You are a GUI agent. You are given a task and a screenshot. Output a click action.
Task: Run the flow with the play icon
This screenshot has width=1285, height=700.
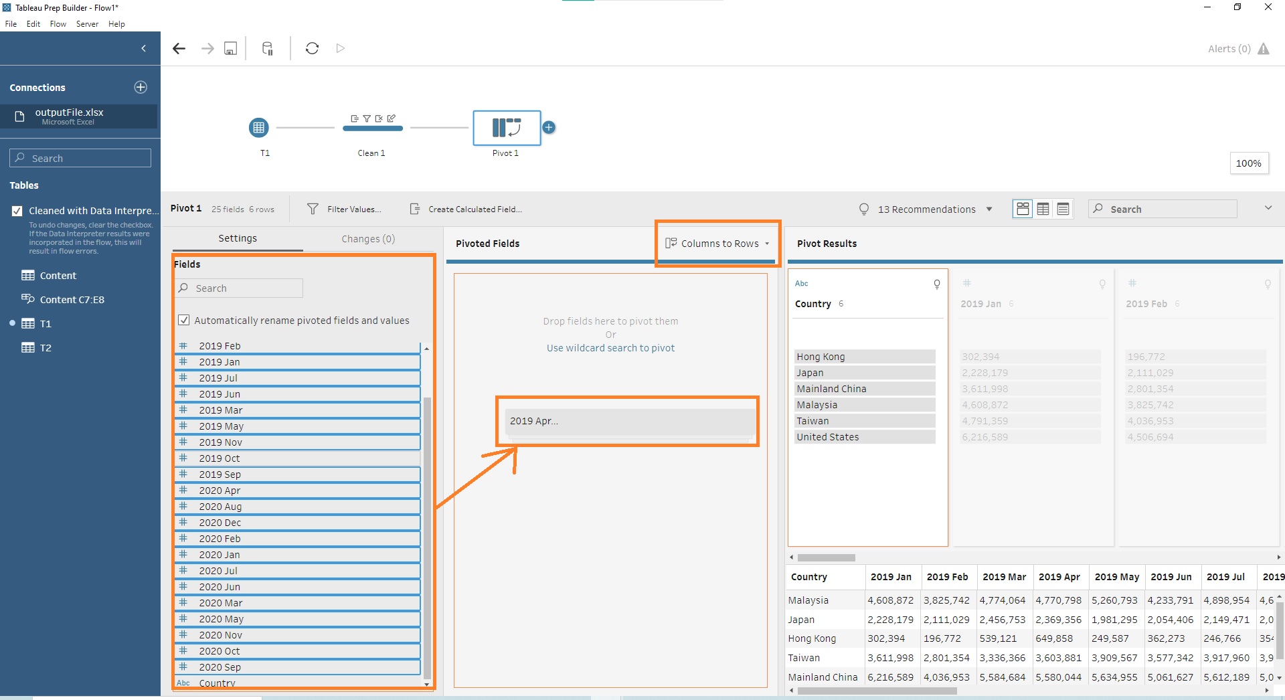340,48
